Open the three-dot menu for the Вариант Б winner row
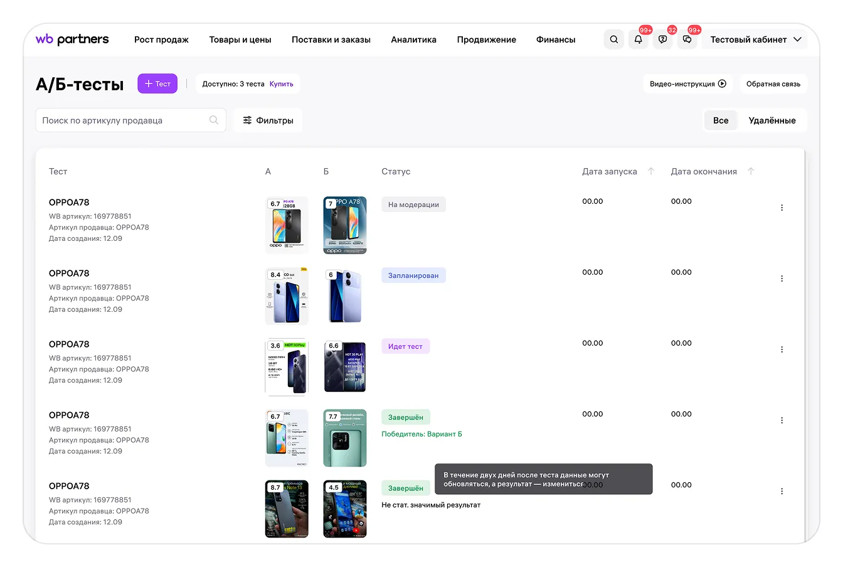Image resolution: width=843 pixels, height=567 pixels. click(782, 420)
